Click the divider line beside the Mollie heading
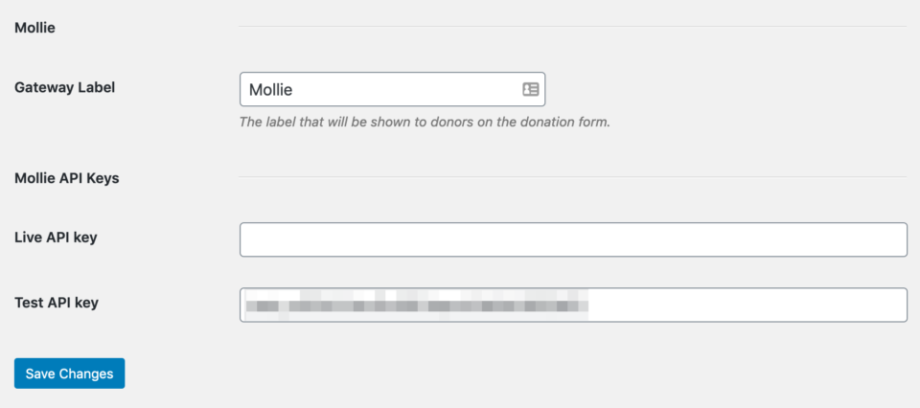The height and width of the screenshot is (408, 920). click(x=573, y=26)
